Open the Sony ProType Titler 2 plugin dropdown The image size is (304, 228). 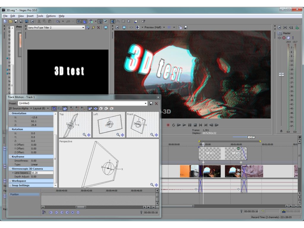coord(83,27)
